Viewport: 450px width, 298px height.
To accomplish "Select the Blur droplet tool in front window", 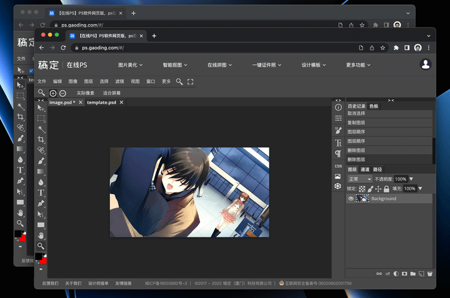I will click(x=41, y=182).
